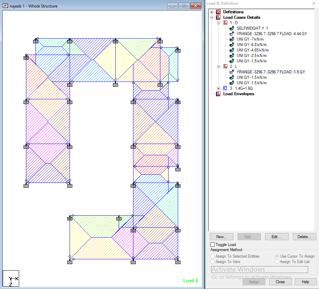This screenshot has width=319, height=289.
Task: Click the YRANGE FLOAD -4.44 GY floor load icon
Action: coord(232,33)
